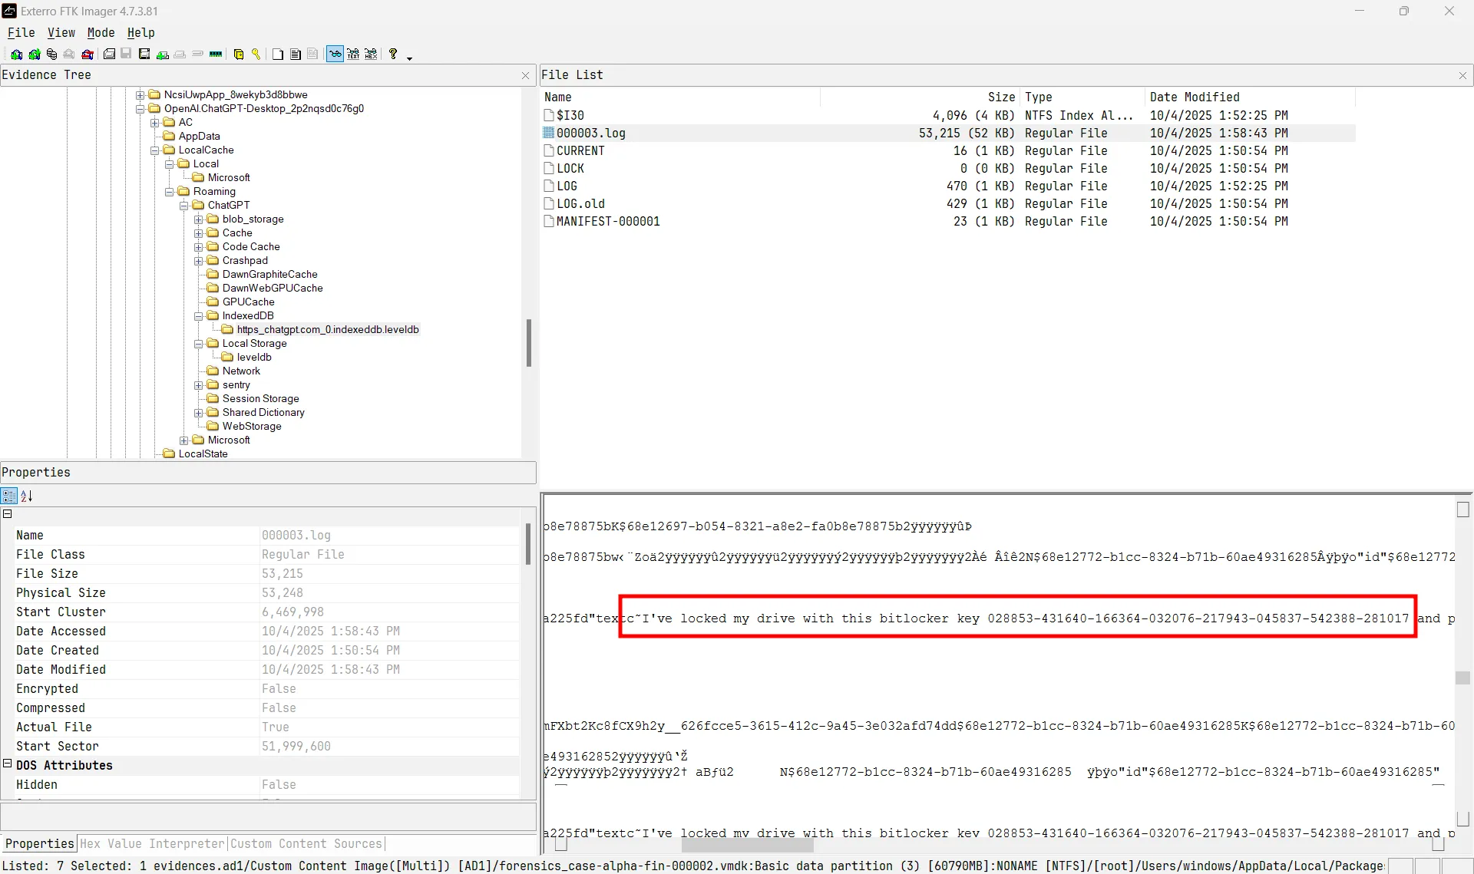Toggle categorized view in Properties panel
Image resolution: width=1474 pixels, height=874 pixels.
click(x=9, y=496)
